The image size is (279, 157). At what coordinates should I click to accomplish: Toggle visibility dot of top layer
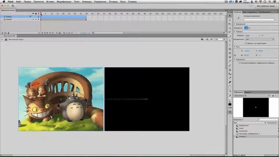coord(33,17)
